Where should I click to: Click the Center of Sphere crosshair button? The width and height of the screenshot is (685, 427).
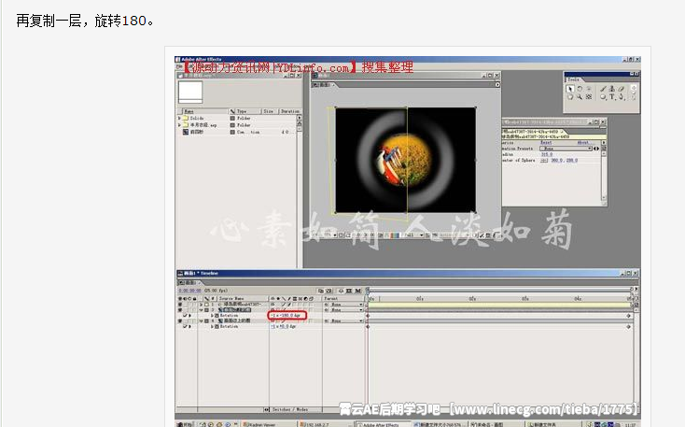[544, 160]
